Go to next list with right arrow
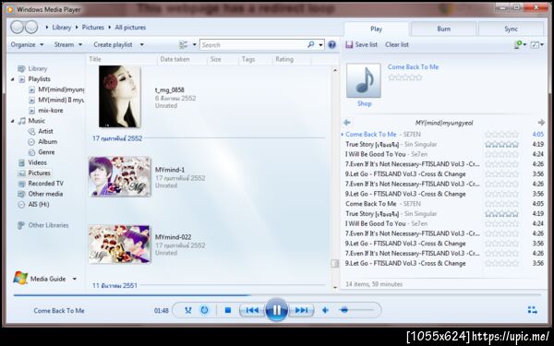The width and height of the screenshot is (554, 346). click(541, 123)
